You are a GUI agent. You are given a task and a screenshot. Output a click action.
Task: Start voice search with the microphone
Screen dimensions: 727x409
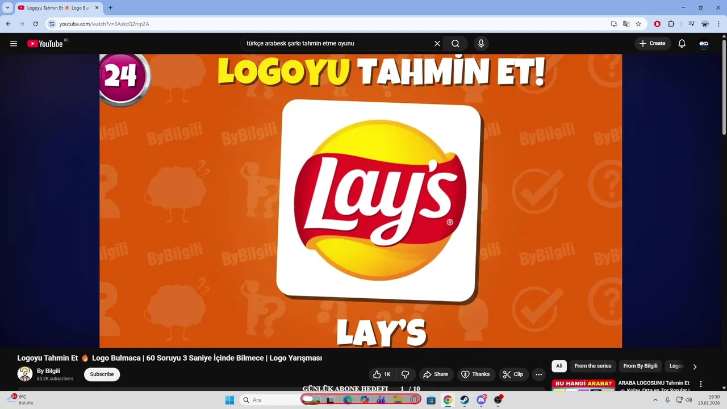pos(481,44)
